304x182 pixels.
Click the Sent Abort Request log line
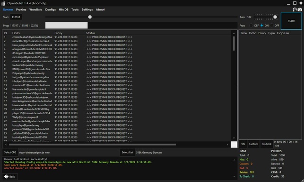34,165
